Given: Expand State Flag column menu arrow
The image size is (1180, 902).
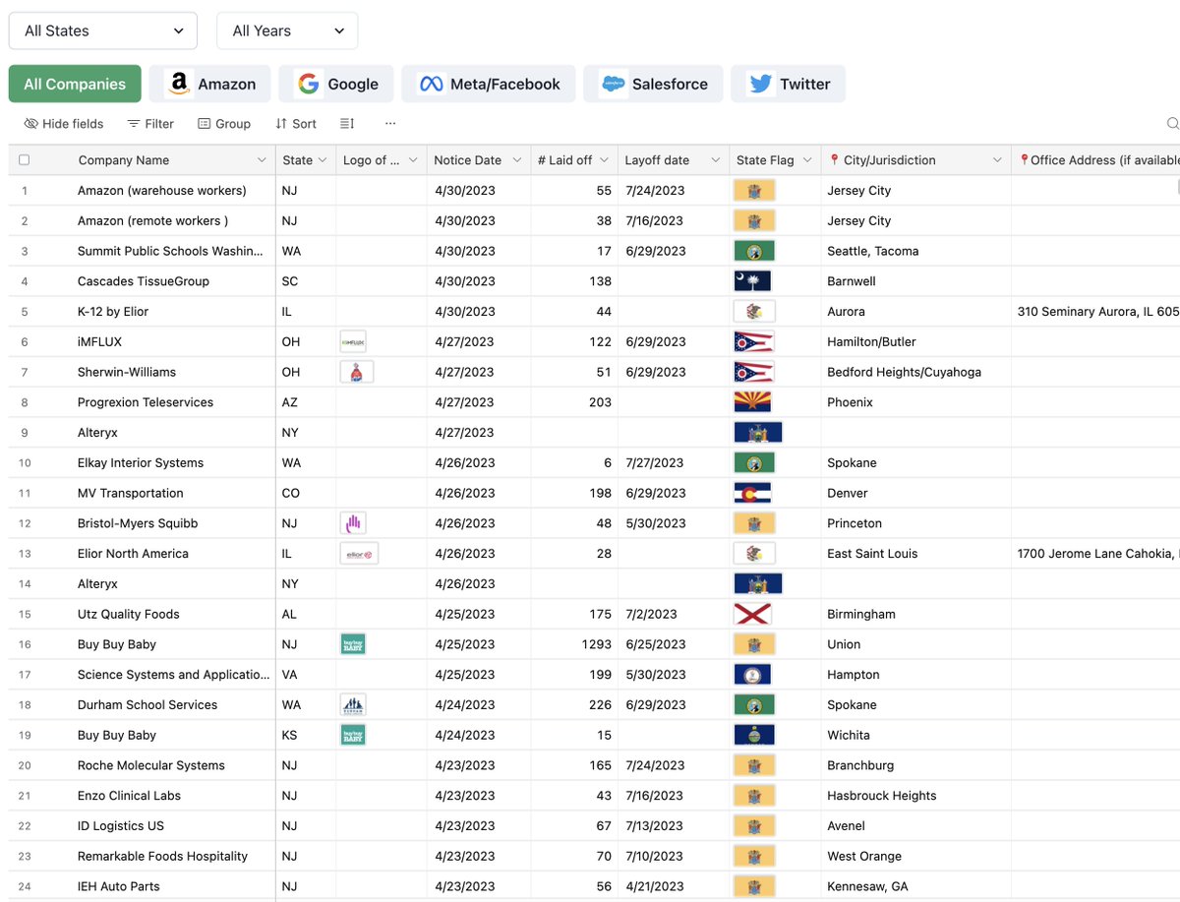Looking at the screenshot, I should 807,160.
